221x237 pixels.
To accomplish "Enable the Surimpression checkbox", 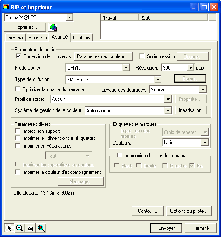I will tap(142, 56).
